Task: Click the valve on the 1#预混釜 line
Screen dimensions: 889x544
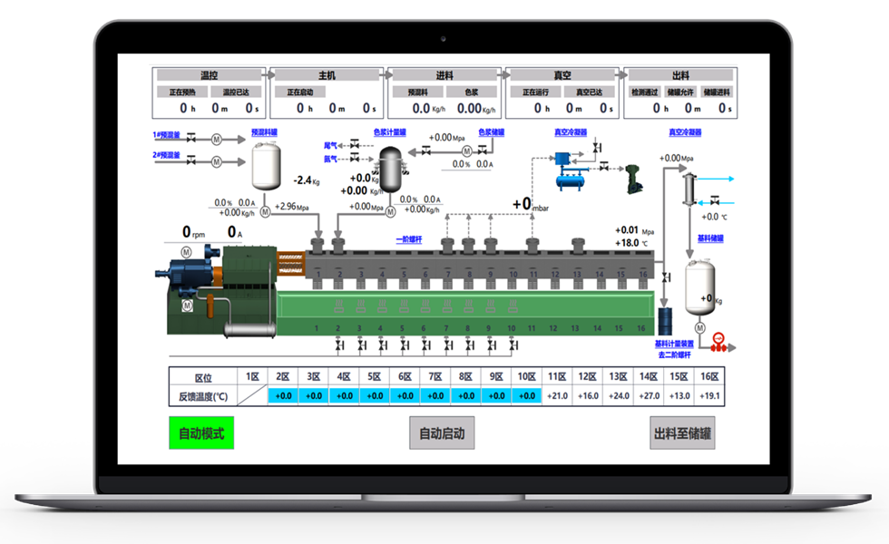Action: click(x=191, y=139)
